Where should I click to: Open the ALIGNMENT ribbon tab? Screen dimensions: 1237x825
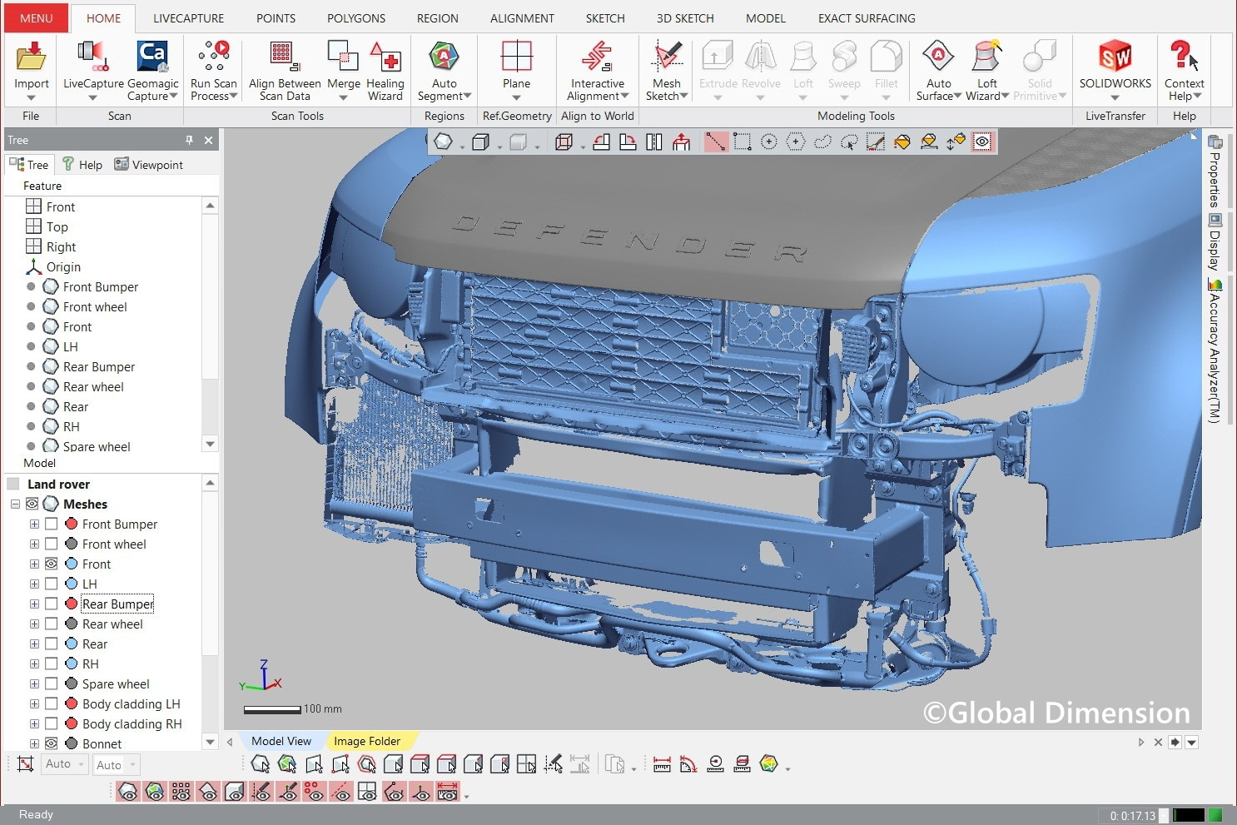coord(522,18)
